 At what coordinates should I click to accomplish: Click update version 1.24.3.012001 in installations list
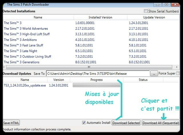[x=138, y=23]
